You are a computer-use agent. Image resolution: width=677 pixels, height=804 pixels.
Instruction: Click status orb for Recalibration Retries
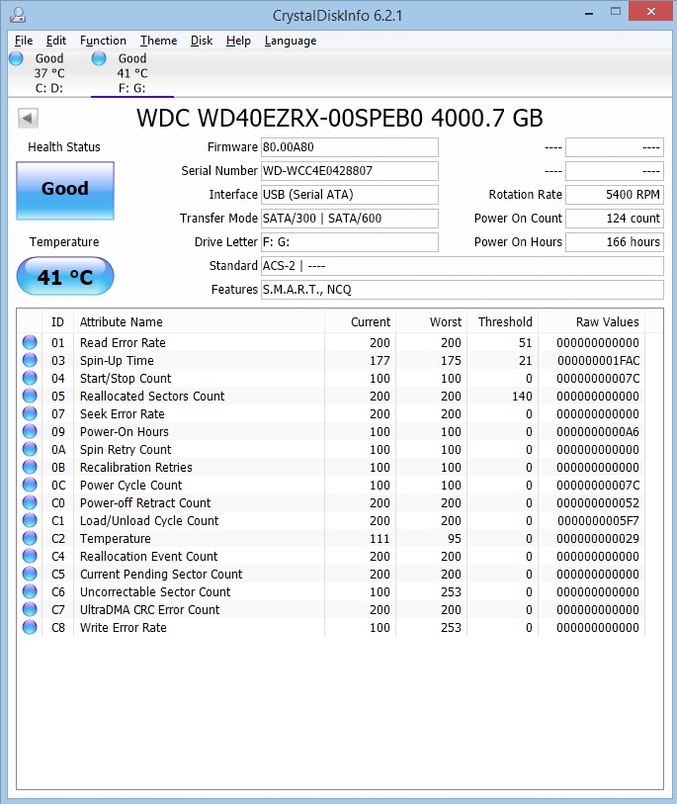coord(30,467)
